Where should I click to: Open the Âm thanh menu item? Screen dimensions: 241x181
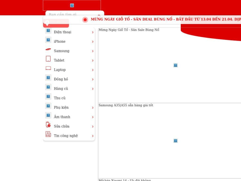tap(69, 117)
